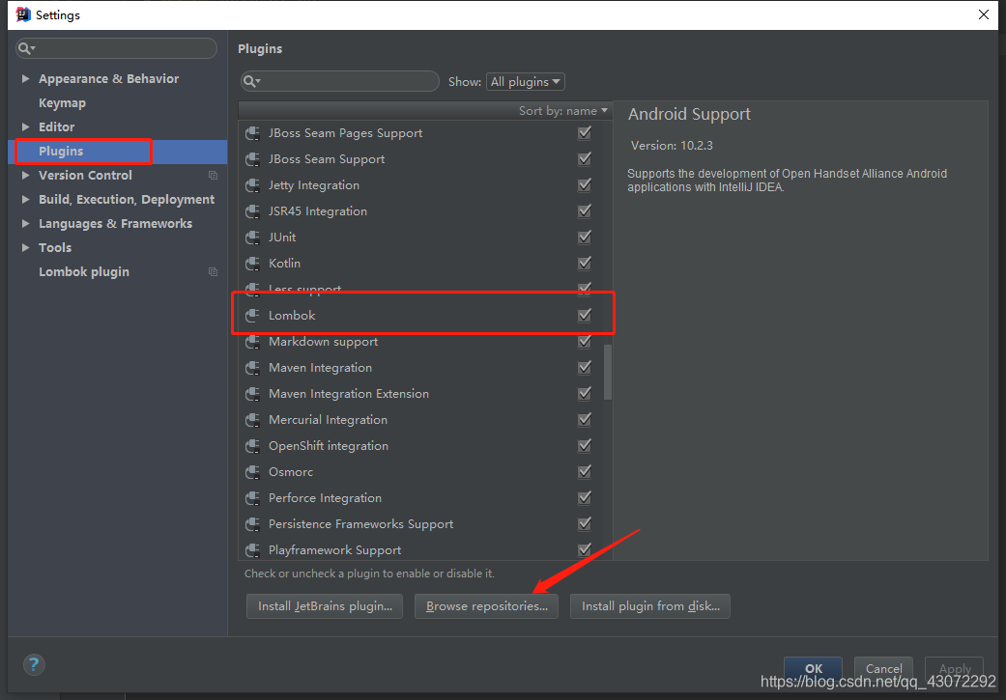1006x700 pixels.
Task: Click the plugin icon beside Kotlin
Action: pos(253,264)
